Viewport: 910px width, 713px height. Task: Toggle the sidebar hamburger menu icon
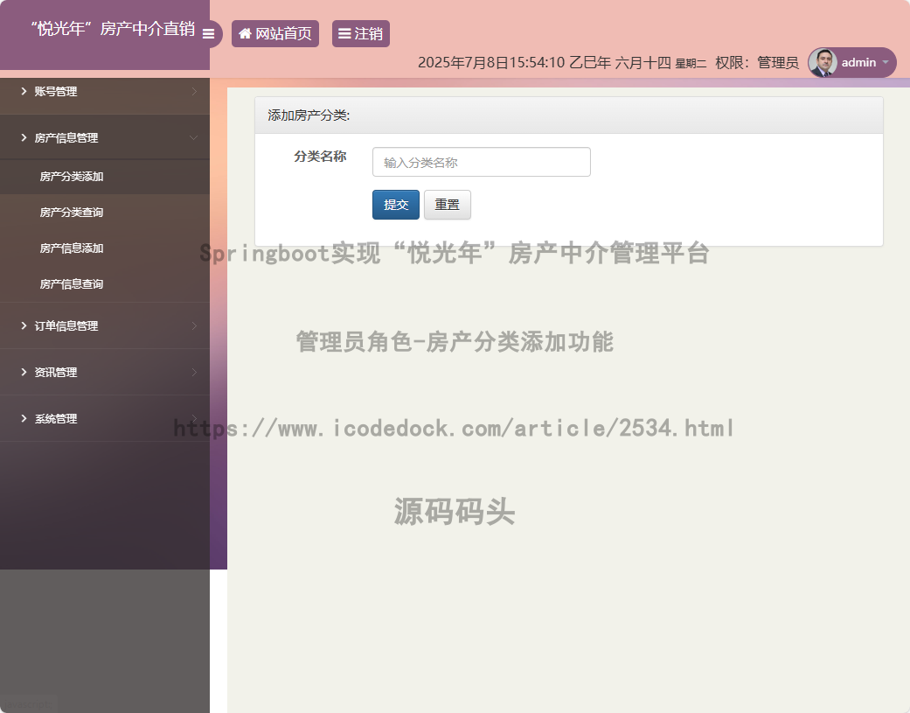pyautogui.click(x=208, y=34)
